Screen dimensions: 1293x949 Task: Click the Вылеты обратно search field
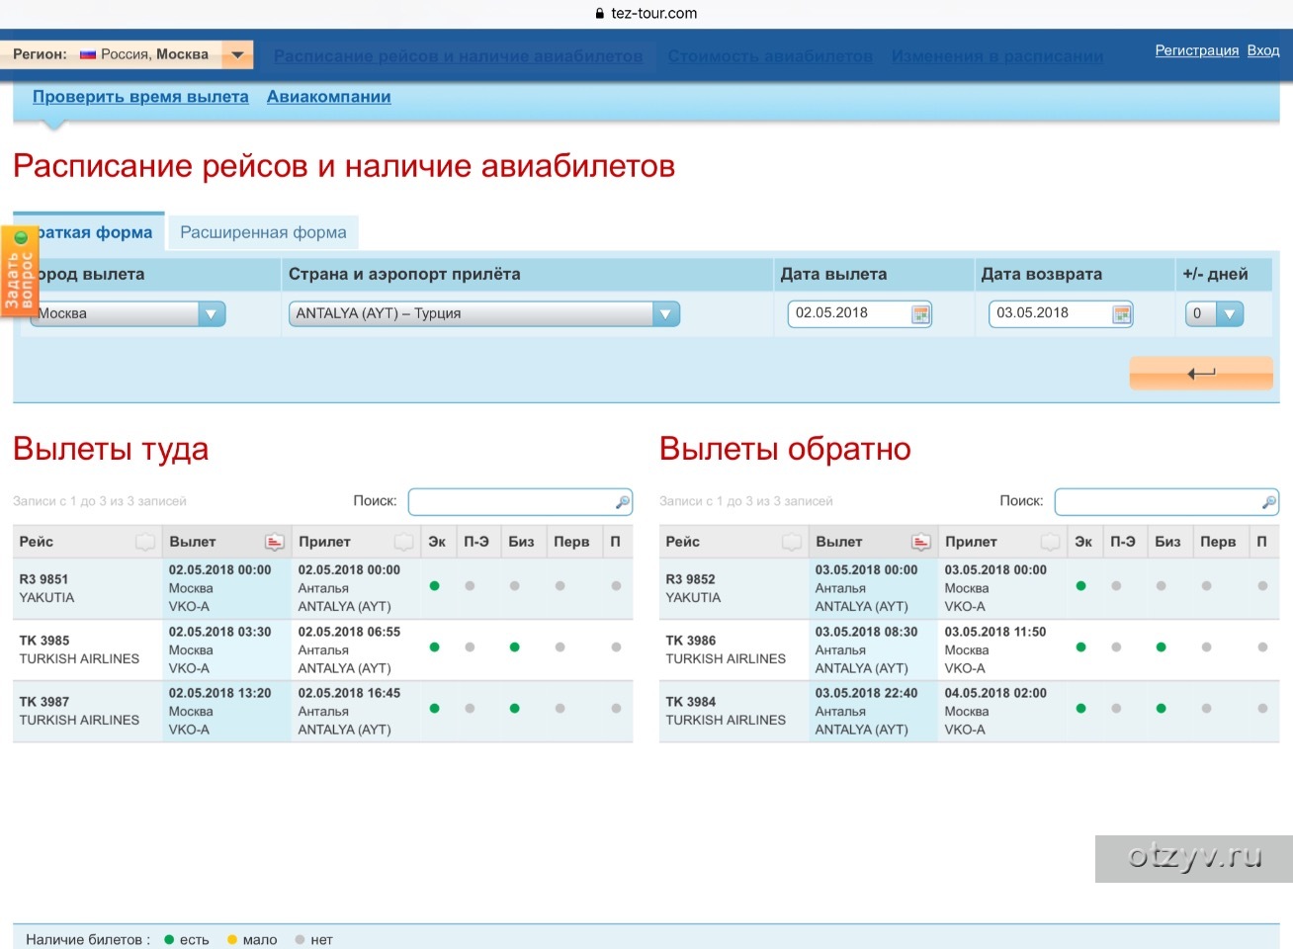[x=1166, y=501]
